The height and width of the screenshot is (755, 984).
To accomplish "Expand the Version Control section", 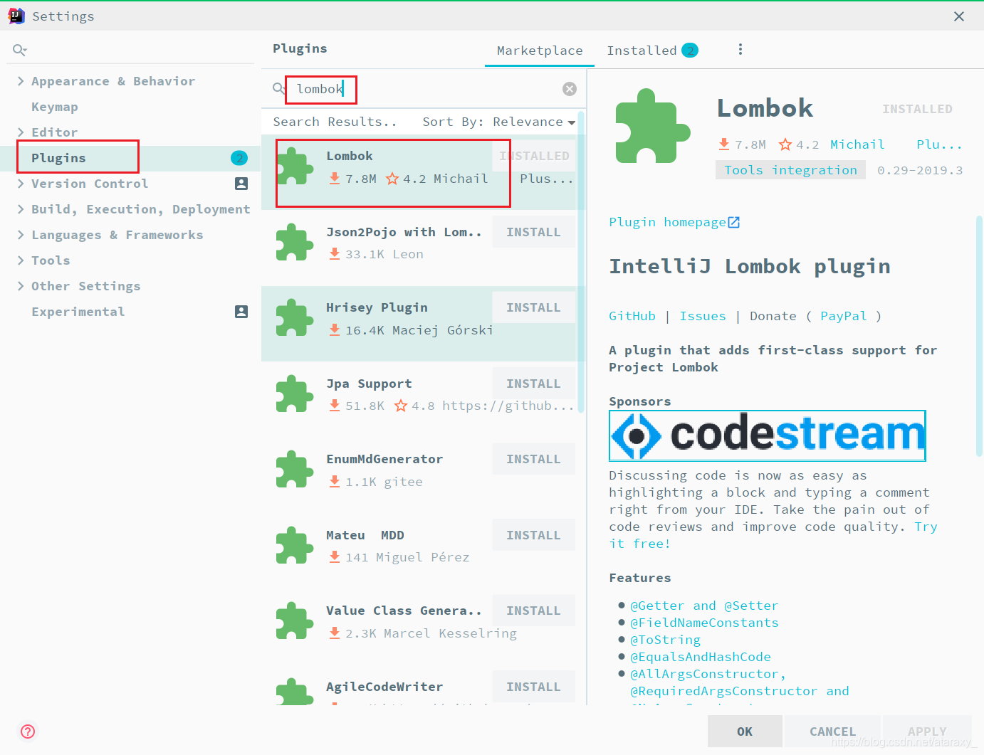I will tap(21, 184).
